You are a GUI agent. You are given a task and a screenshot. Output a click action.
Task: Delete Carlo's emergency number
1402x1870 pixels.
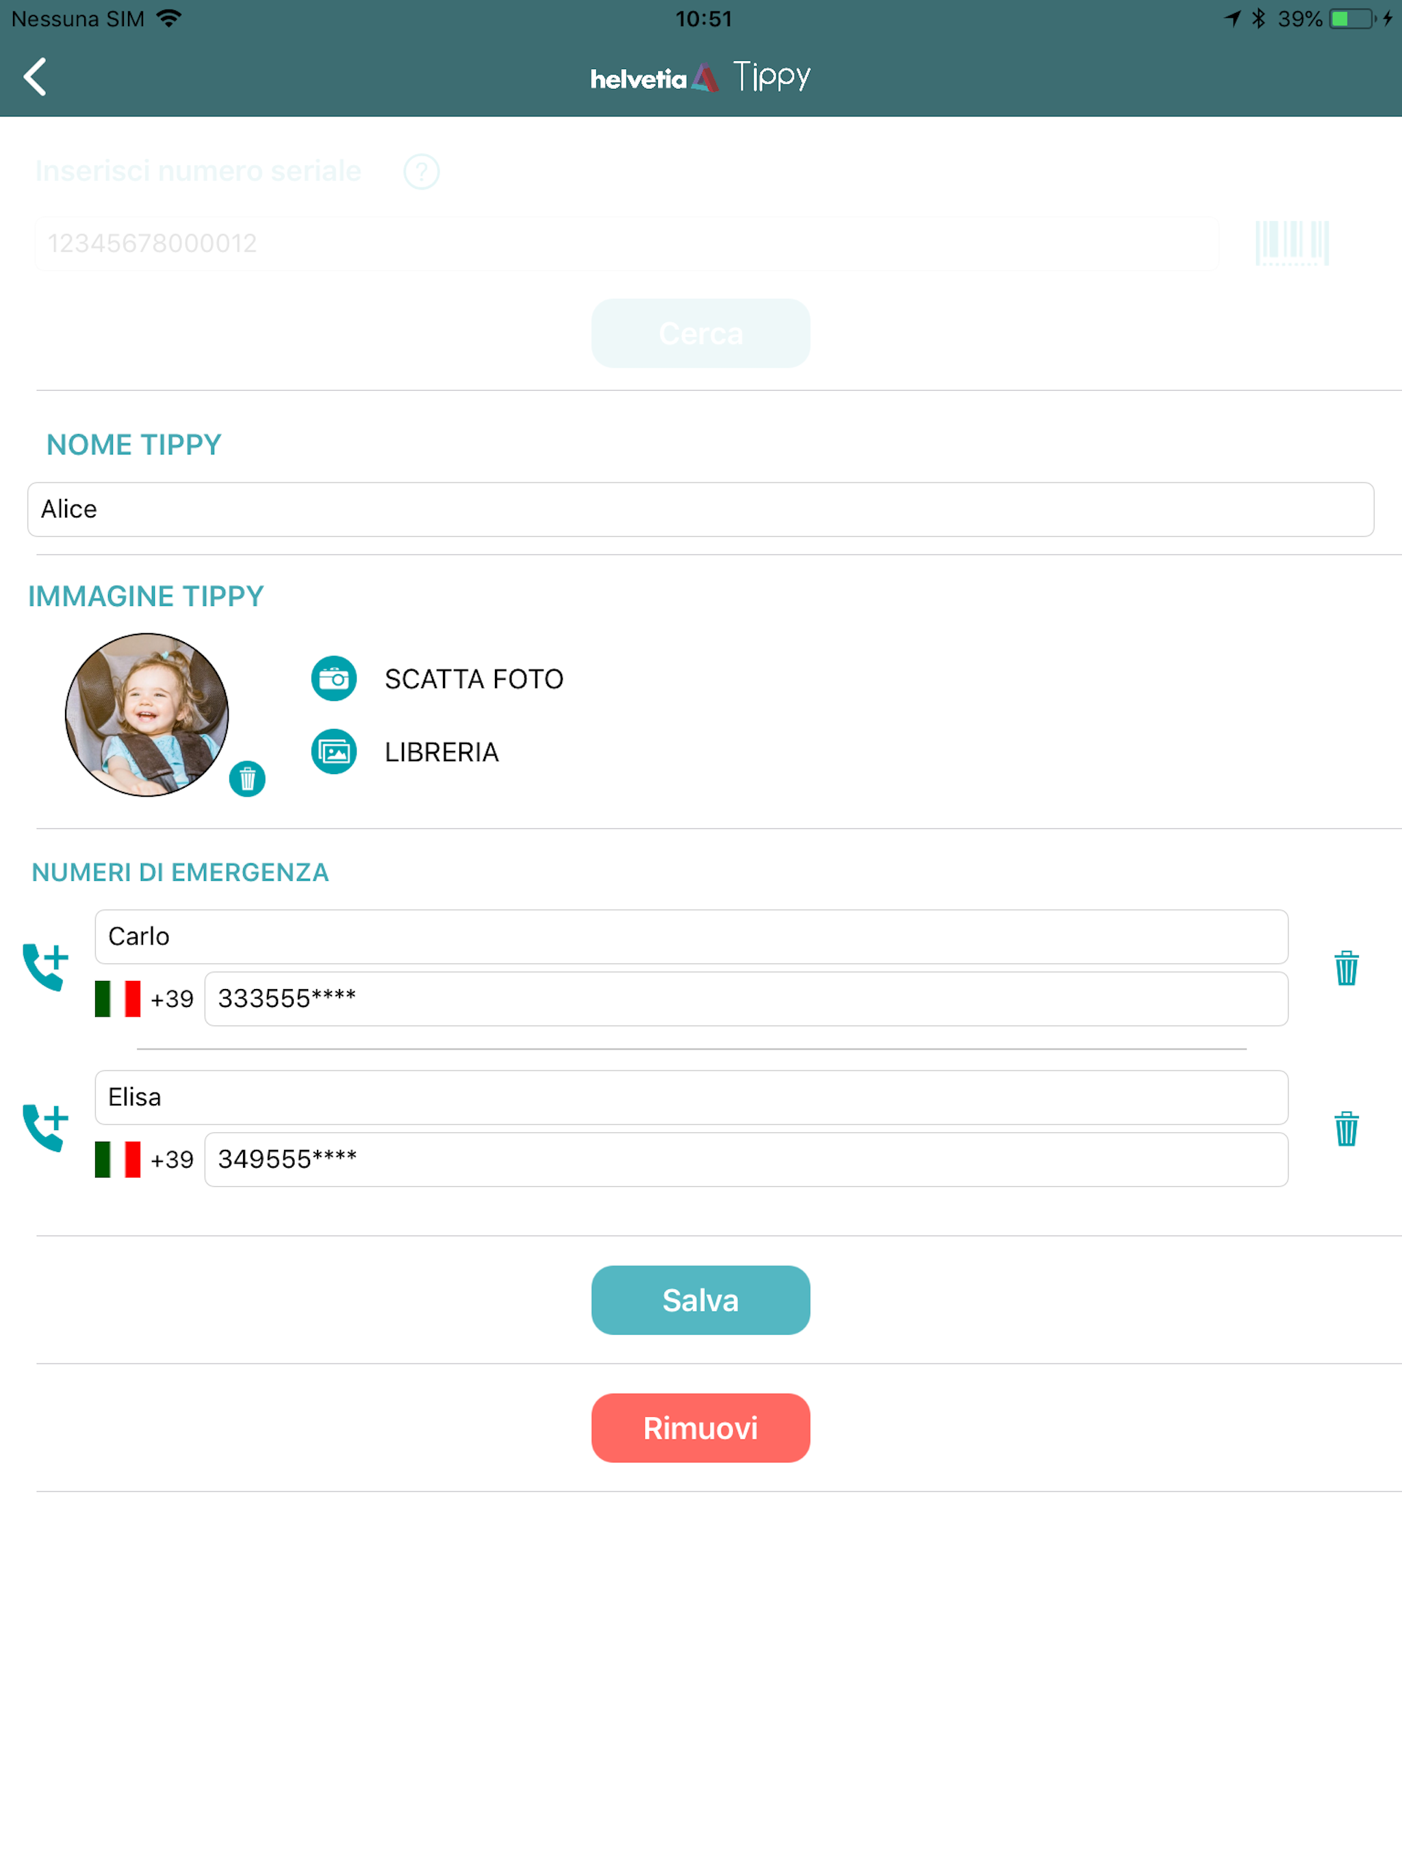point(1346,968)
